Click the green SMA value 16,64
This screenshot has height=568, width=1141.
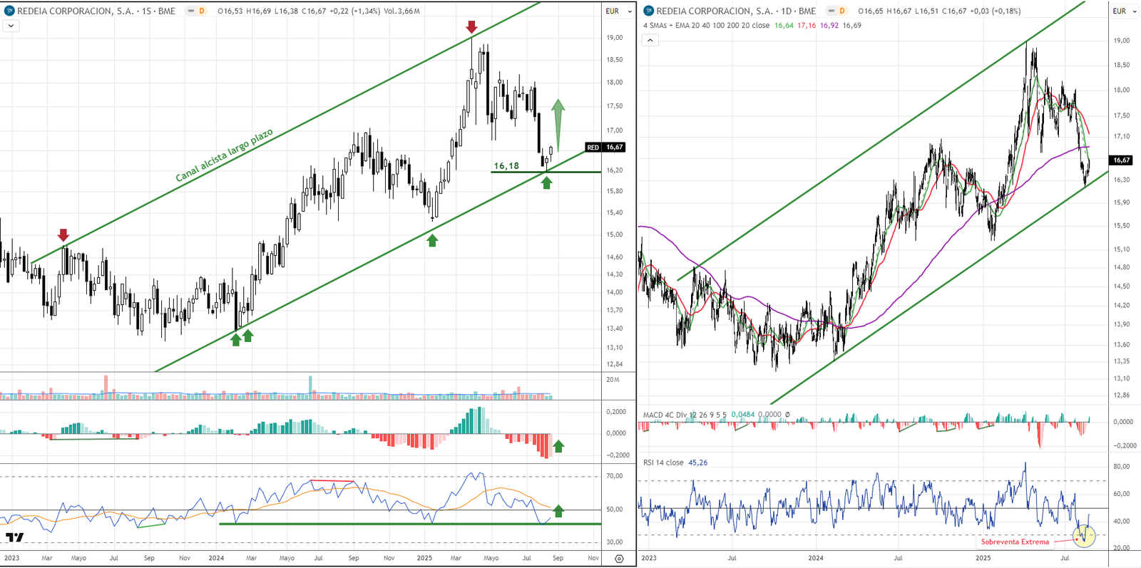point(784,26)
